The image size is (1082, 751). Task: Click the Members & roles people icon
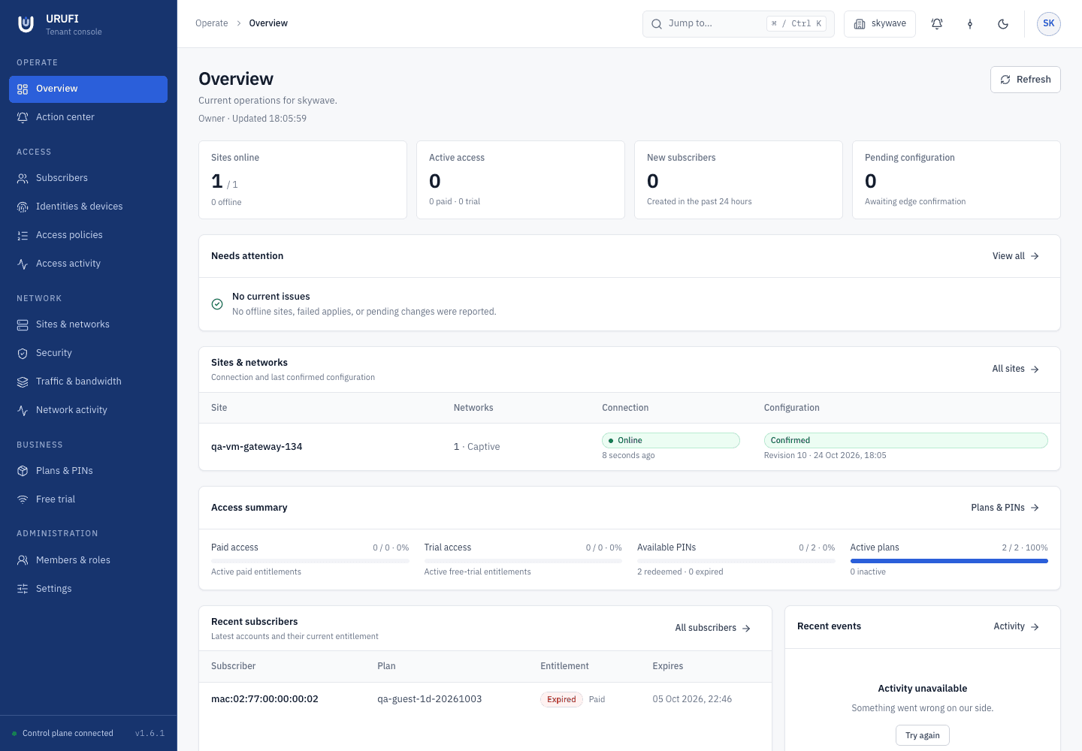click(23, 561)
